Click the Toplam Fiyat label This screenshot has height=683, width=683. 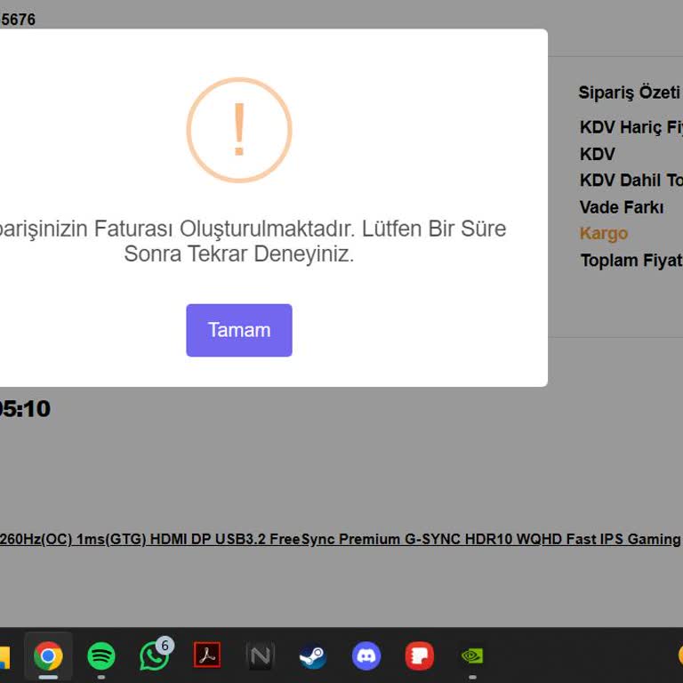(x=631, y=261)
